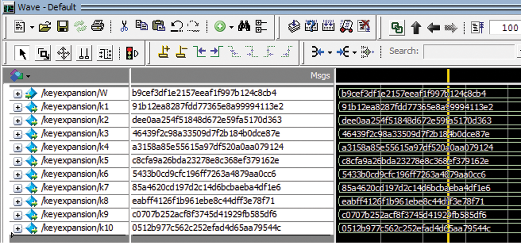Click the Print icon
The height and width of the screenshot is (245, 521).
(98, 26)
